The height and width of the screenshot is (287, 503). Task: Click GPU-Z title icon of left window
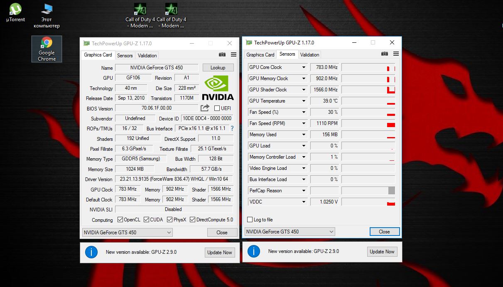click(86, 43)
